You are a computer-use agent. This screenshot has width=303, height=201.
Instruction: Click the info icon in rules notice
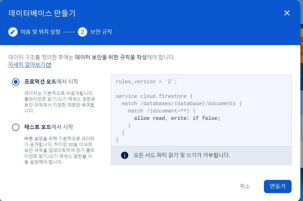pos(125,155)
